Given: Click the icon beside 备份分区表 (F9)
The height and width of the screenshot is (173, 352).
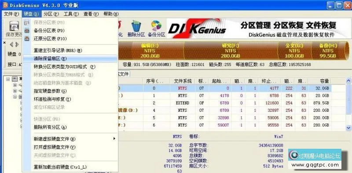Looking at the screenshot, I should tap(27, 30).
